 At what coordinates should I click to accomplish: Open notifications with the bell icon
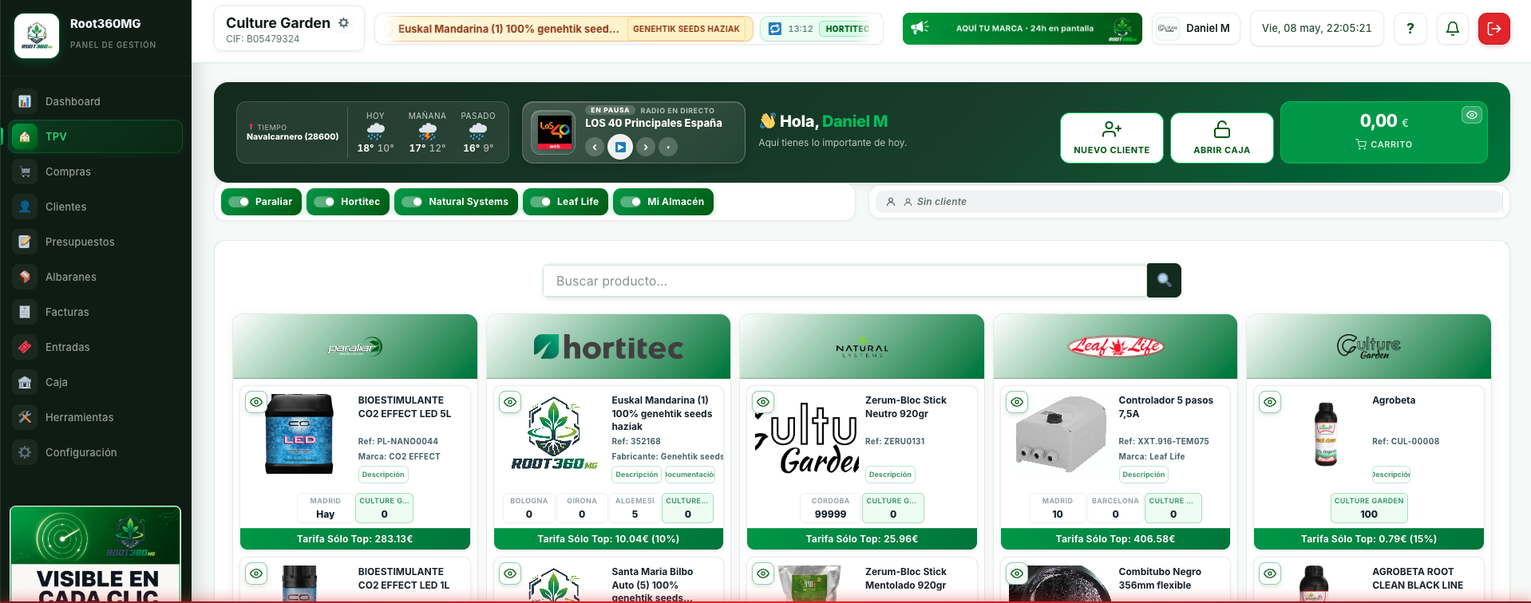pos(1453,29)
